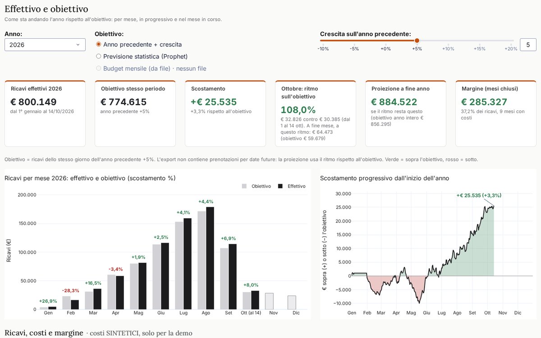Click the '€ 774.615' objective value
The height and width of the screenshot is (338, 541).
point(124,102)
